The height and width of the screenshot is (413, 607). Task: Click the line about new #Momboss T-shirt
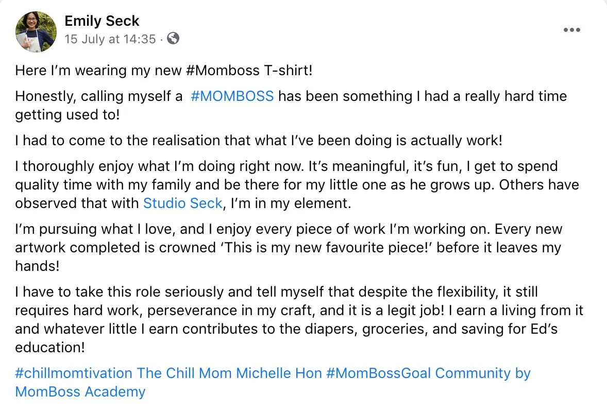(x=163, y=70)
